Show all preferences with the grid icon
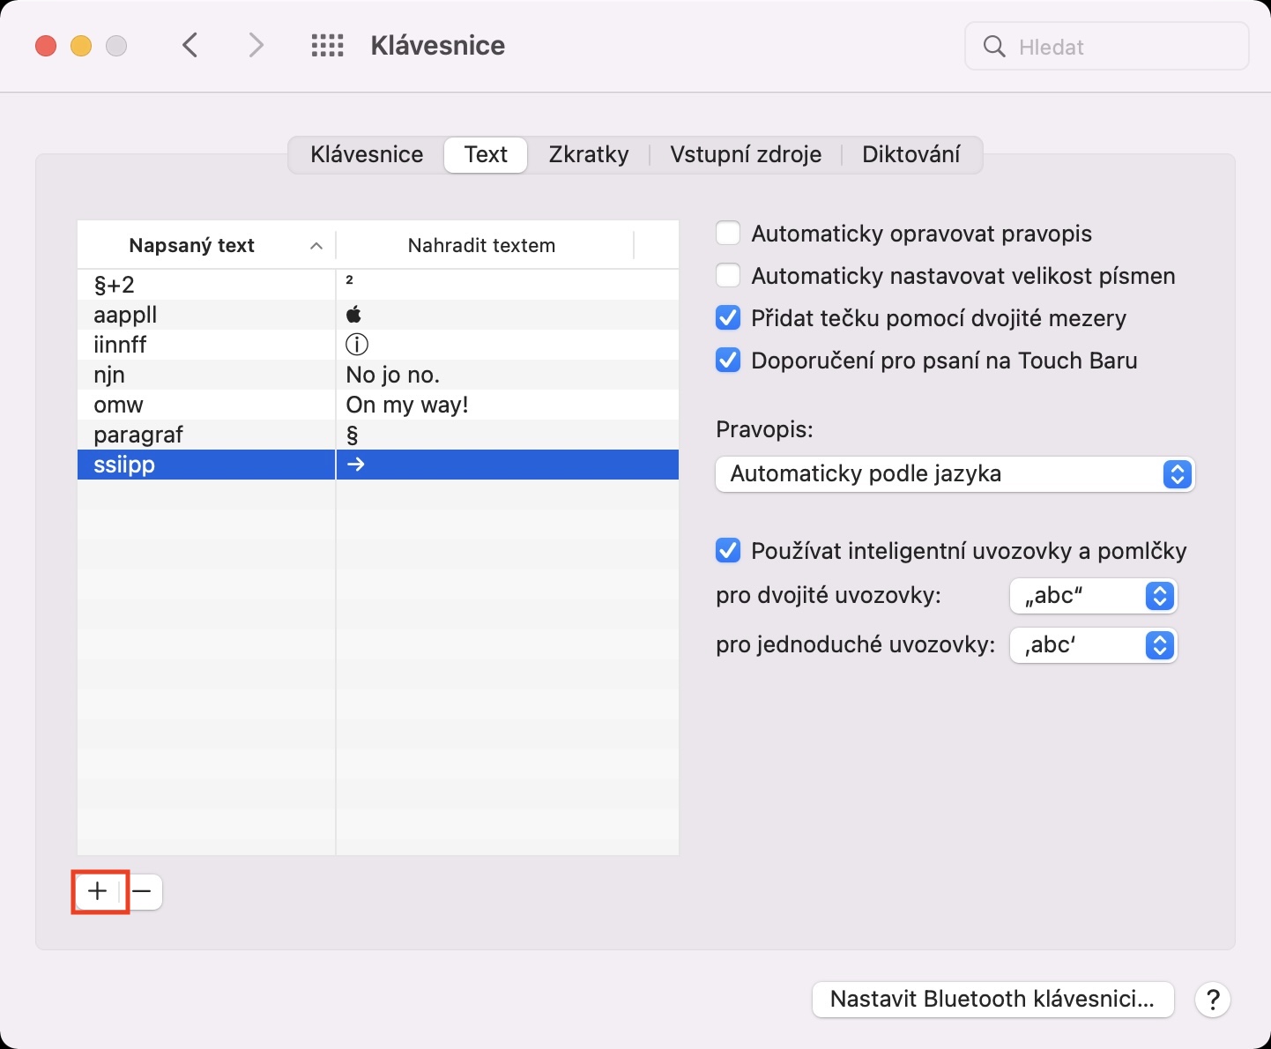The height and width of the screenshot is (1049, 1271). 328,46
